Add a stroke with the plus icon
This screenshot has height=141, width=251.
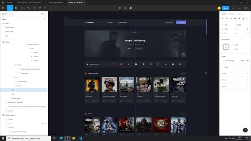pos(247,74)
